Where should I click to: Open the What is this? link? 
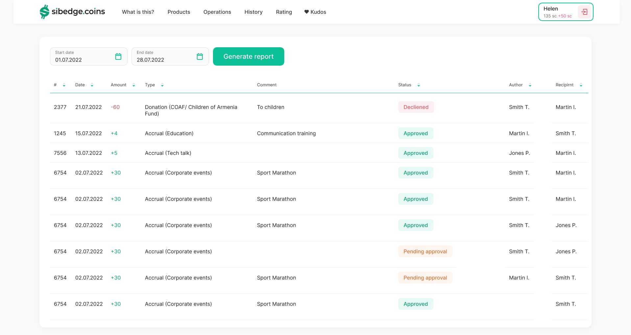138,12
